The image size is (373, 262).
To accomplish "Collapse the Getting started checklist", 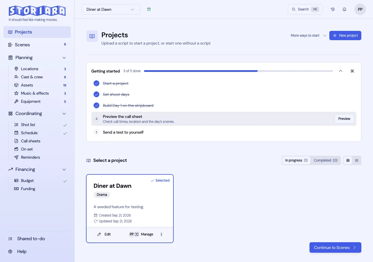I will pyautogui.click(x=341, y=71).
